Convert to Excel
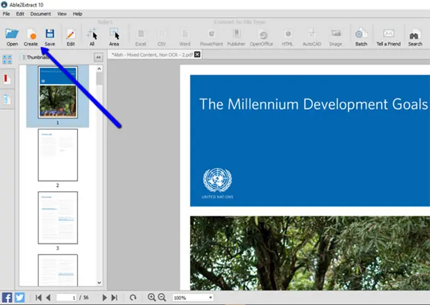 pyautogui.click(x=141, y=37)
